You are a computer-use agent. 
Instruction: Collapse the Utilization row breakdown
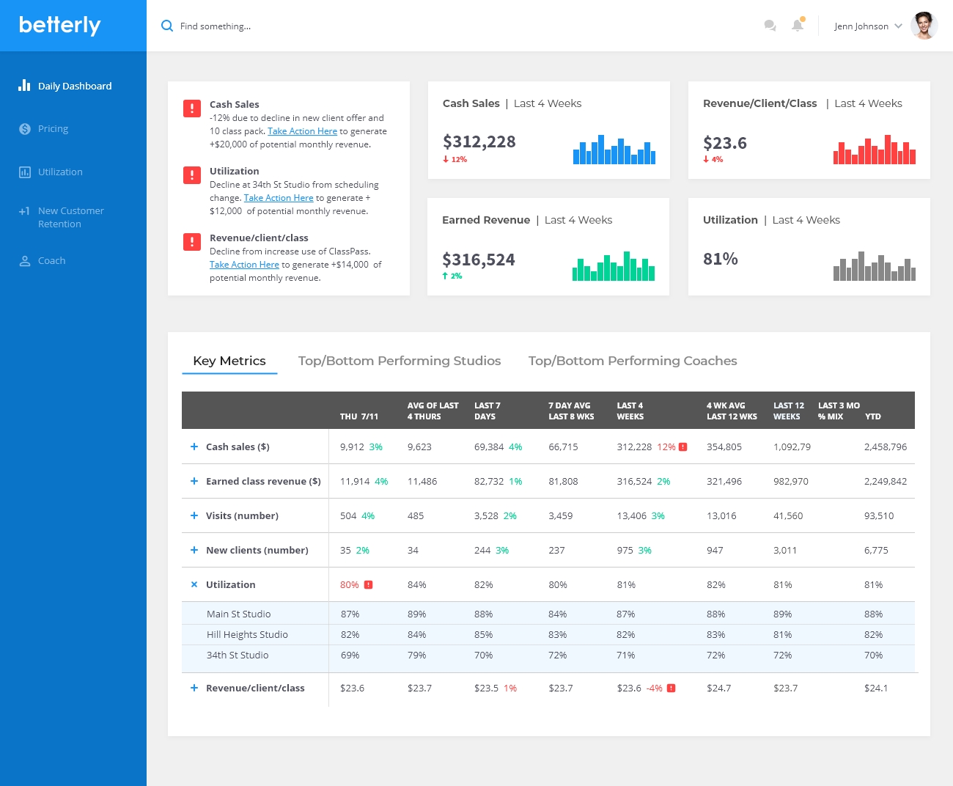(x=194, y=584)
